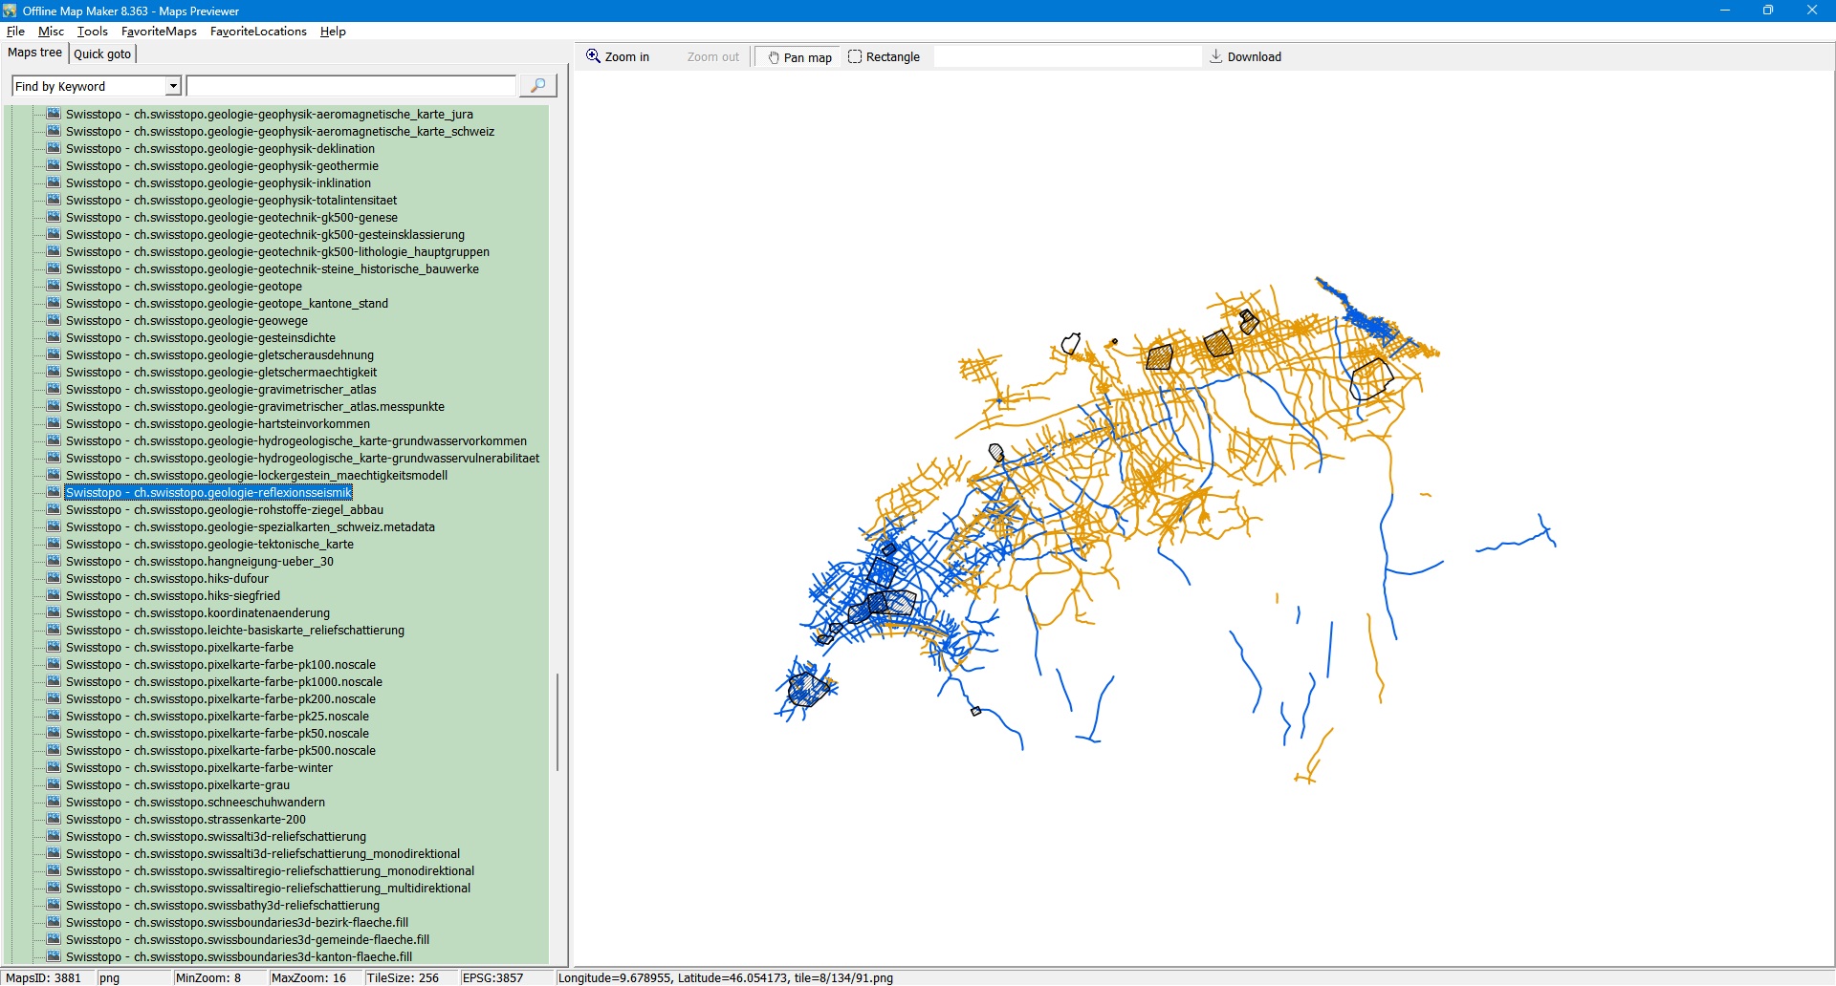The image size is (1836, 986).
Task: Click the Zoom in magnifier tool
Action: [618, 57]
